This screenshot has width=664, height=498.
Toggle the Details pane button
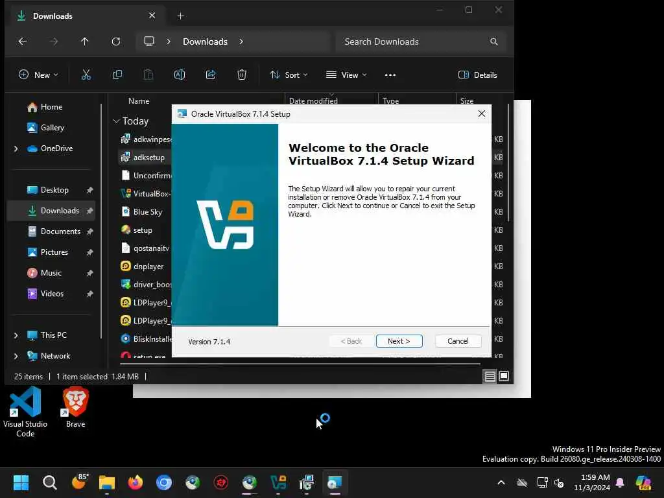(x=478, y=75)
